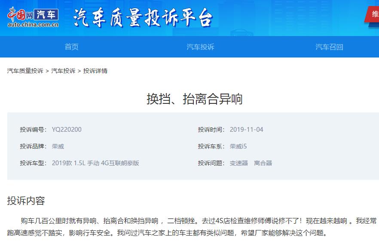379x242 pixels.
Task: Click the complaint title 换挡、抬离合异响
Action: click(x=195, y=99)
